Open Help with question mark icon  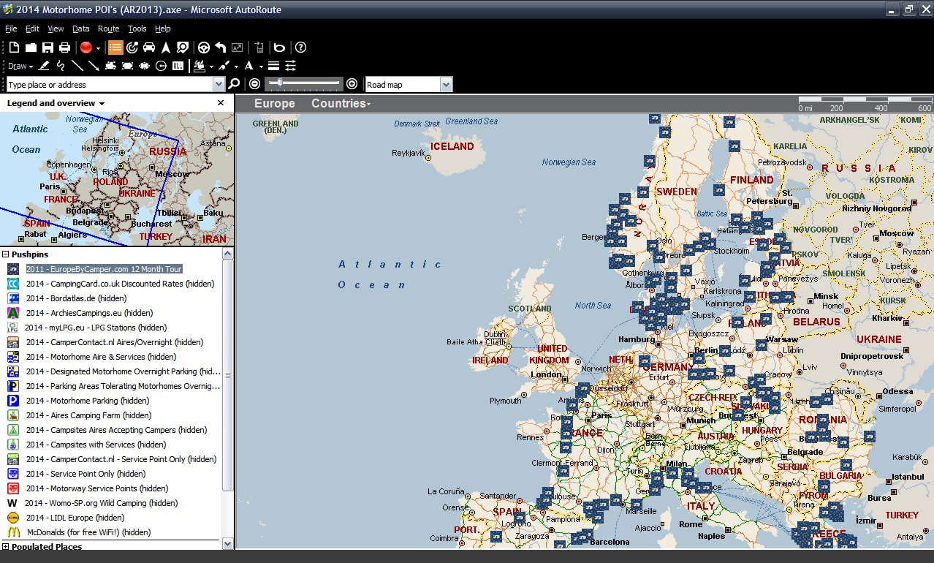tap(300, 48)
